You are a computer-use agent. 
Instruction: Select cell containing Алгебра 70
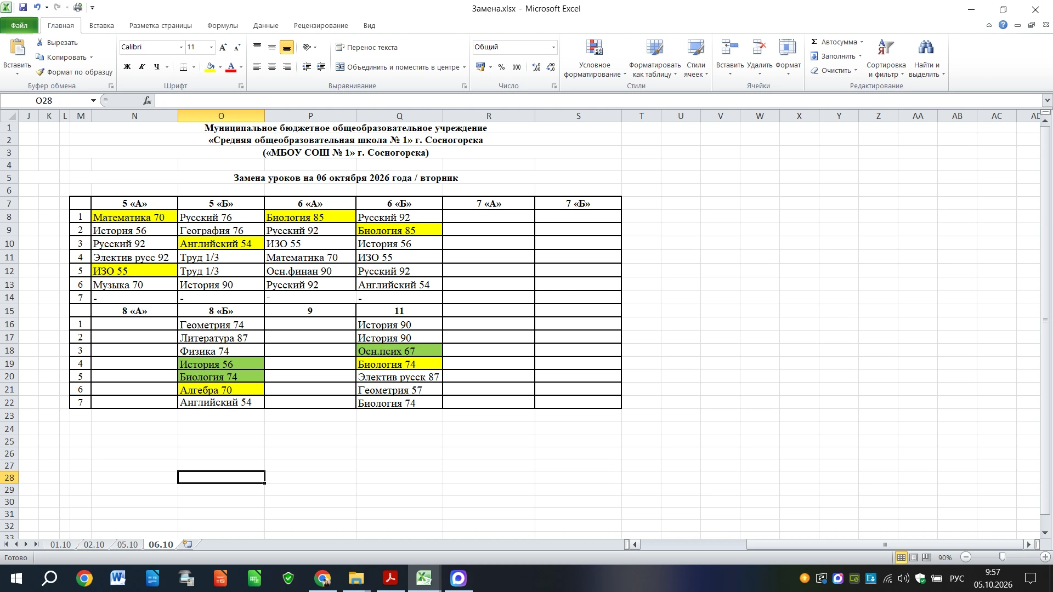pos(221,390)
